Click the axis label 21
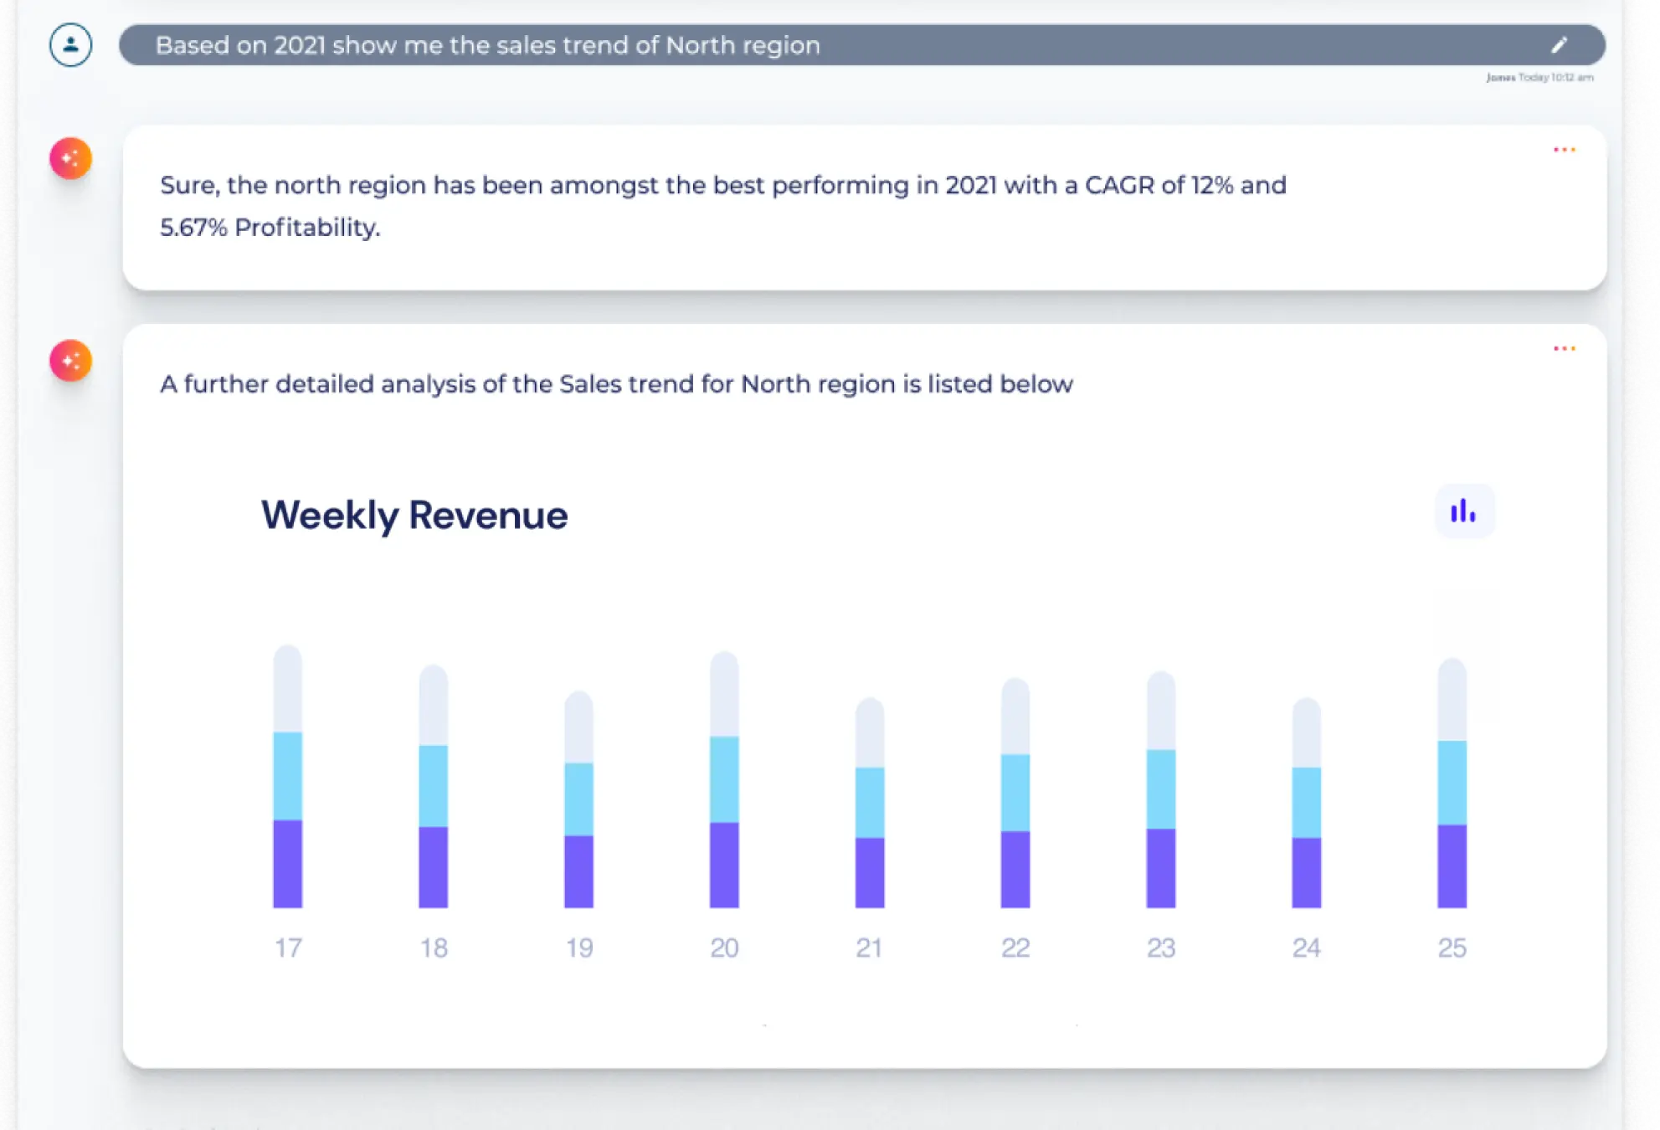This screenshot has width=1660, height=1130. point(869,948)
